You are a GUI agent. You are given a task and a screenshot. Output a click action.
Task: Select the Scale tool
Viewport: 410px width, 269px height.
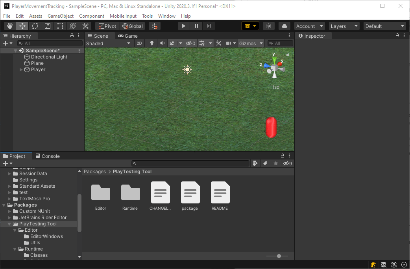coord(48,26)
